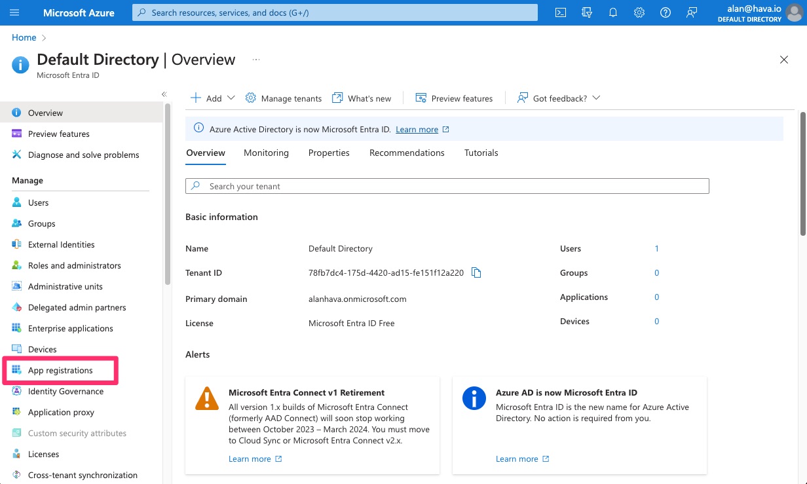Click Learn more link in Entra ID banner
The width and height of the screenshot is (807, 484).
click(417, 130)
